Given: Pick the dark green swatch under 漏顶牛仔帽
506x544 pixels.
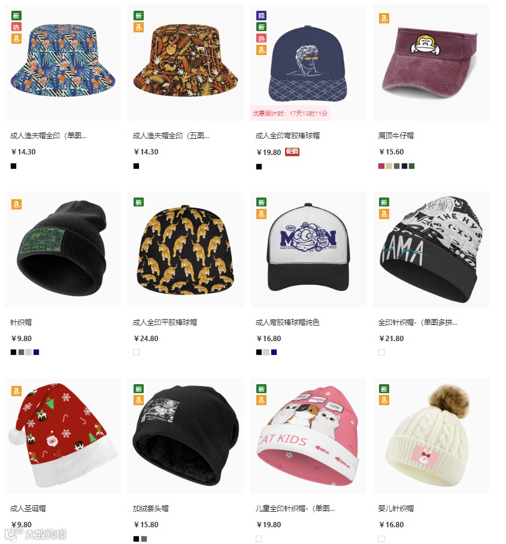Looking at the screenshot, I should pyautogui.click(x=411, y=166).
